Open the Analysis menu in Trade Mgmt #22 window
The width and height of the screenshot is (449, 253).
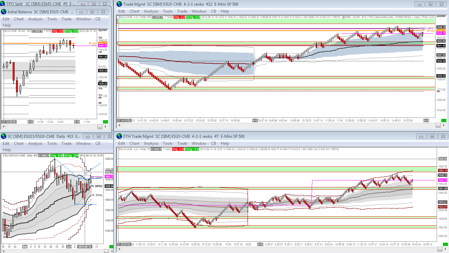(151, 11)
